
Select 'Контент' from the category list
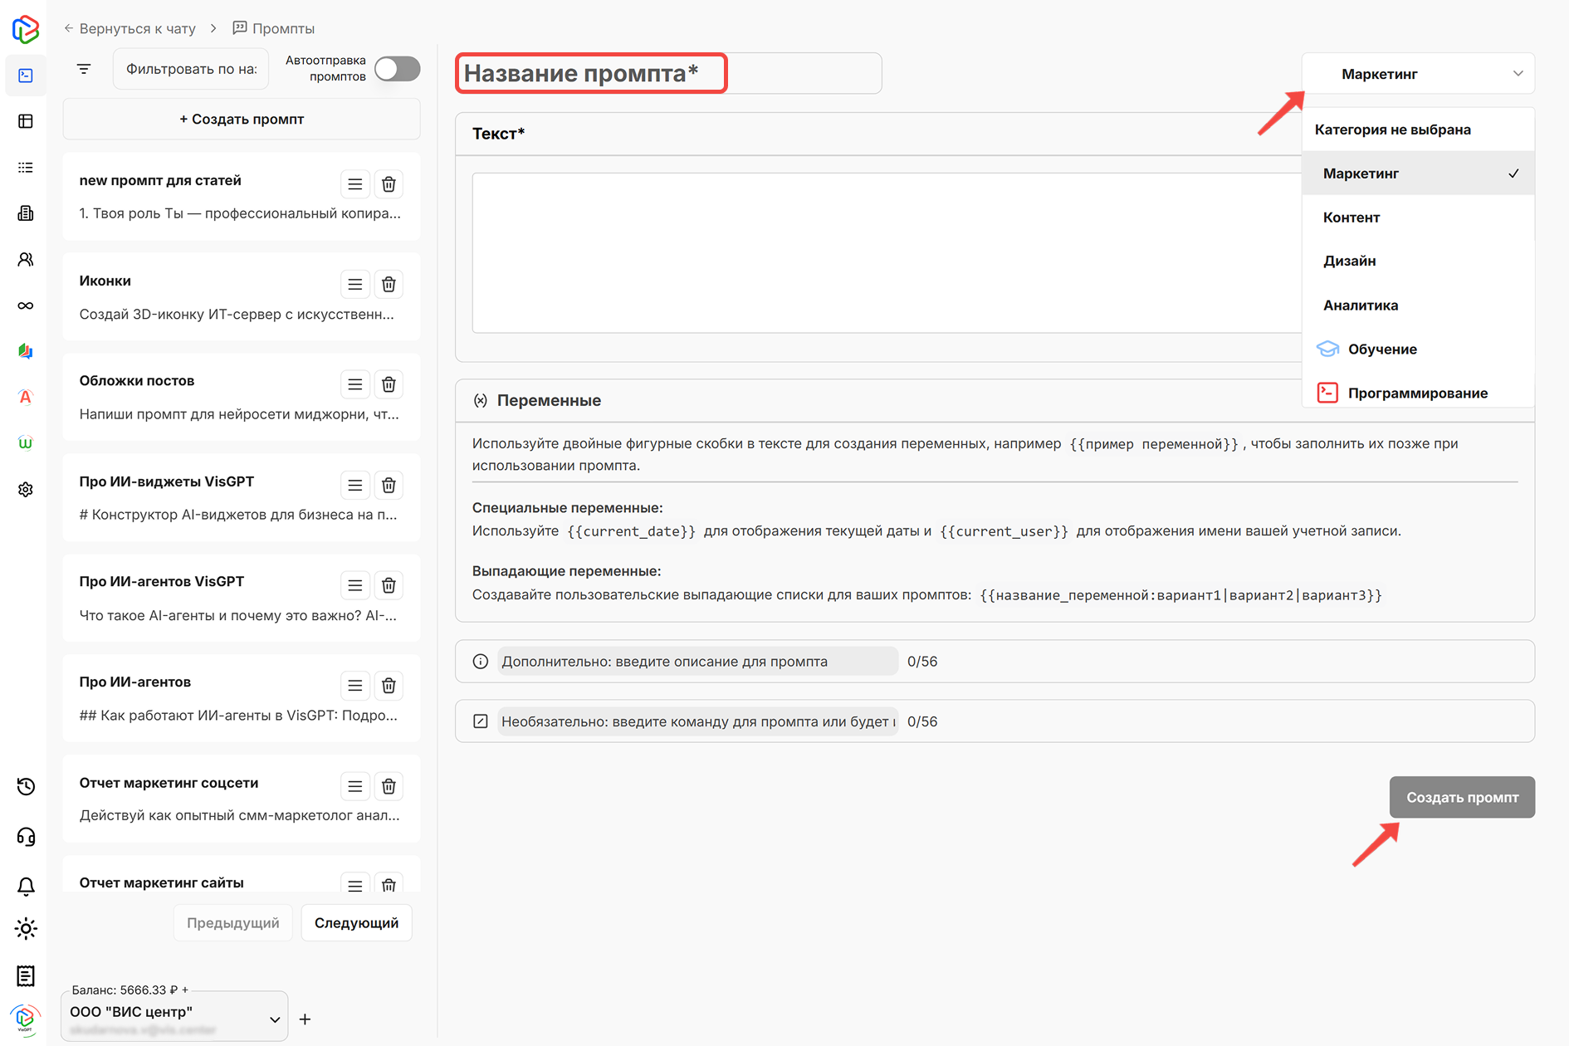pos(1351,218)
